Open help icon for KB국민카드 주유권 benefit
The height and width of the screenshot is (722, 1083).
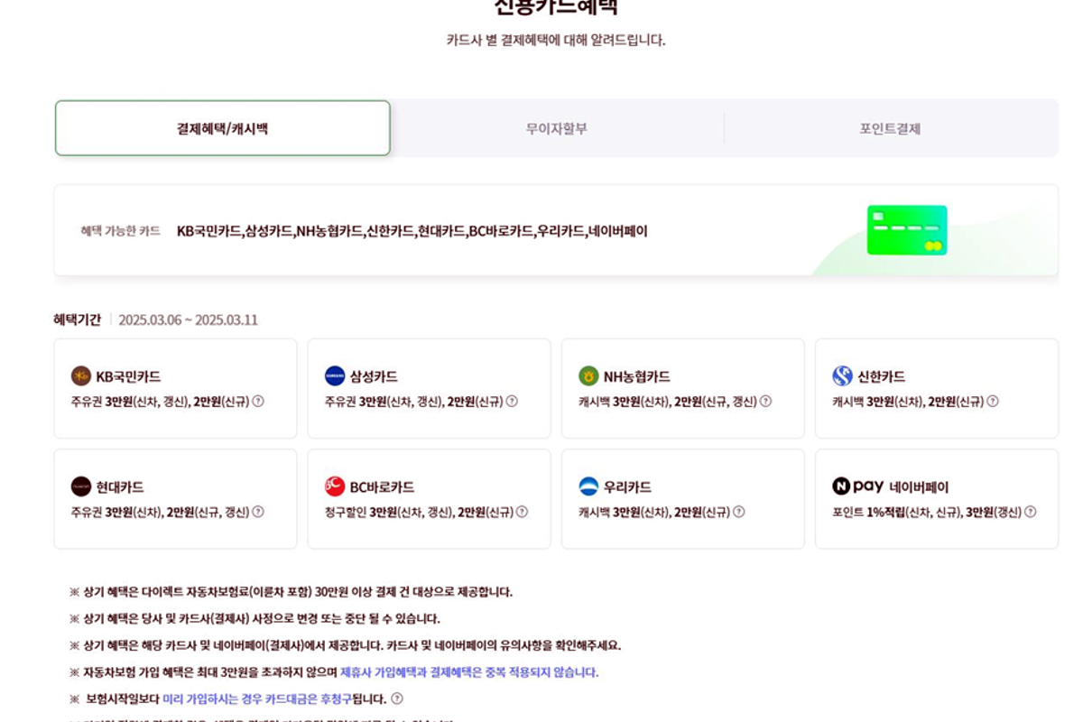click(258, 402)
